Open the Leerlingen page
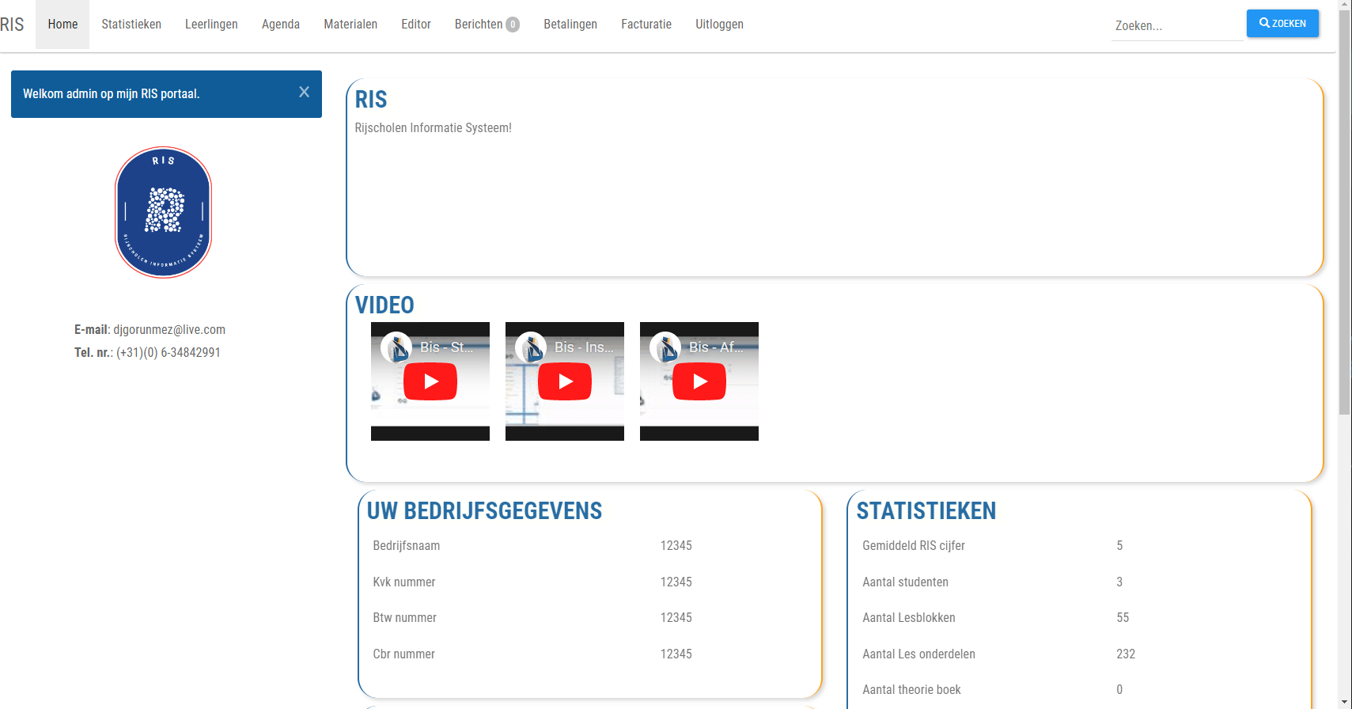Screen dimensions: 1352x709 click(x=211, y=25)
